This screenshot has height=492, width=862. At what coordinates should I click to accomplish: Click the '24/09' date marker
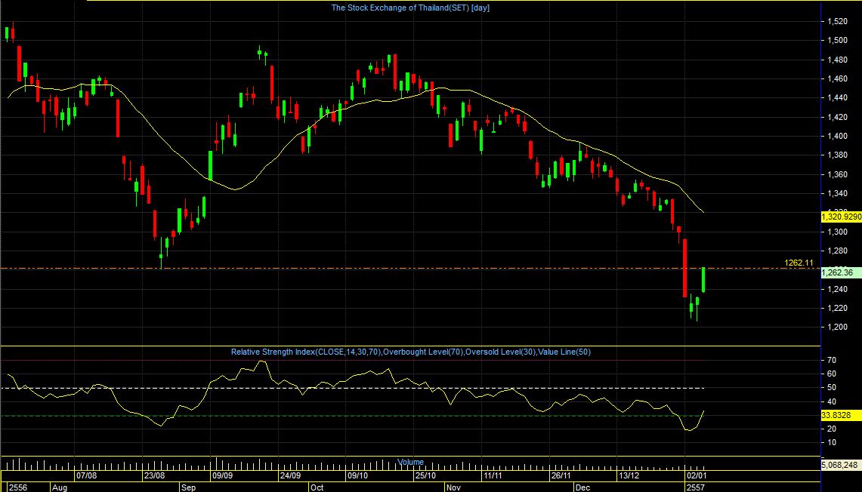pos(289,475)
